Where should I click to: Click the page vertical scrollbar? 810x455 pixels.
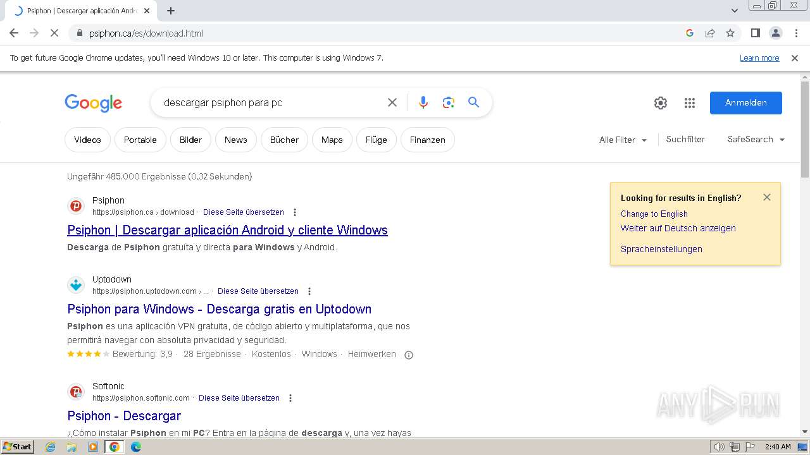tap(805, 129)
